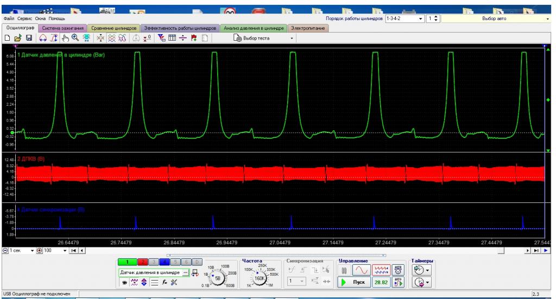Click the auto setup icon in Управление

(398, 270)
